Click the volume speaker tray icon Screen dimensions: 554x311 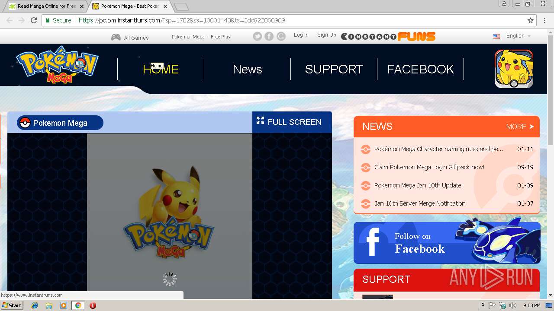click(513, 305)
